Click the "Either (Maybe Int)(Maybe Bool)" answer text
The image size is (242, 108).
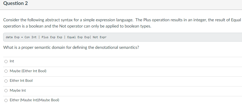coord(34,100)
